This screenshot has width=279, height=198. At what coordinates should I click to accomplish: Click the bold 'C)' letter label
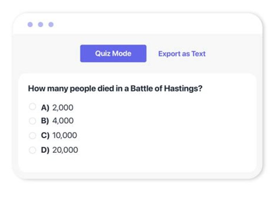pyautogui.click(x=45, y=136)
